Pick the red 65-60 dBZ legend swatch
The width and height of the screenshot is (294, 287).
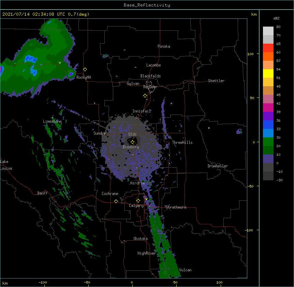268,48
